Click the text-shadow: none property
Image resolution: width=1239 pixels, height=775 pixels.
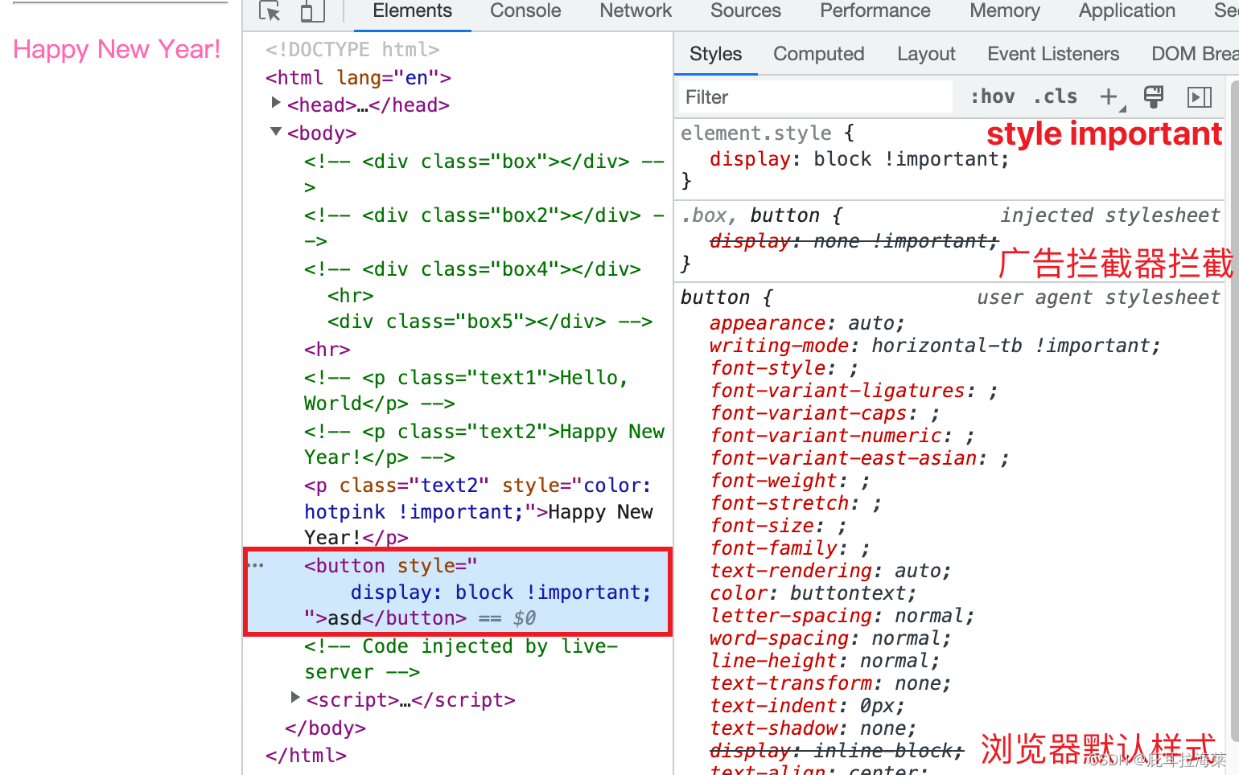(813, 728)
